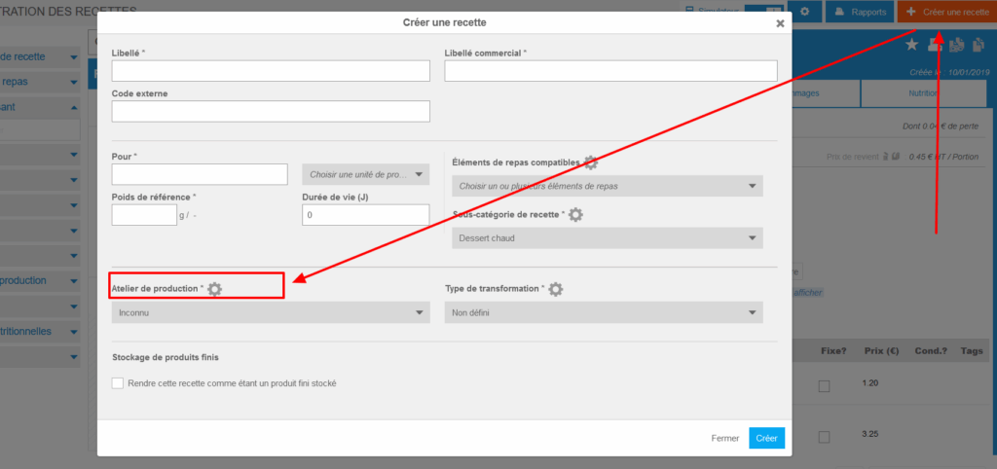The height and width of the screenshot is (469, 997).
Task: Open settings gear for Éléments de repas compatibles
Action: tap(590, 162)
